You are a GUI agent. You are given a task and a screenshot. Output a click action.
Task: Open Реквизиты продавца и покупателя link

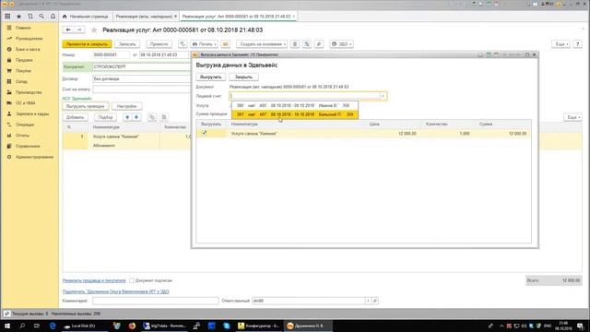coord(94,280)
